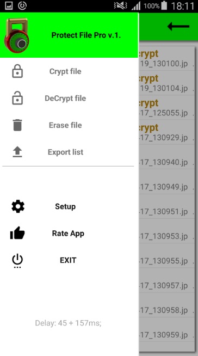198x356 pixels.
Task: Tap the power EXIT icon
Action: click(x=17, y=261)
